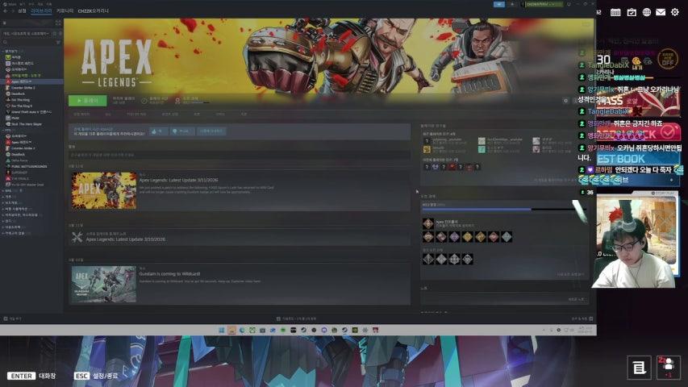Select the 라이브러리 (Library) menu
The image size is (688, 387).
point(41,10)
